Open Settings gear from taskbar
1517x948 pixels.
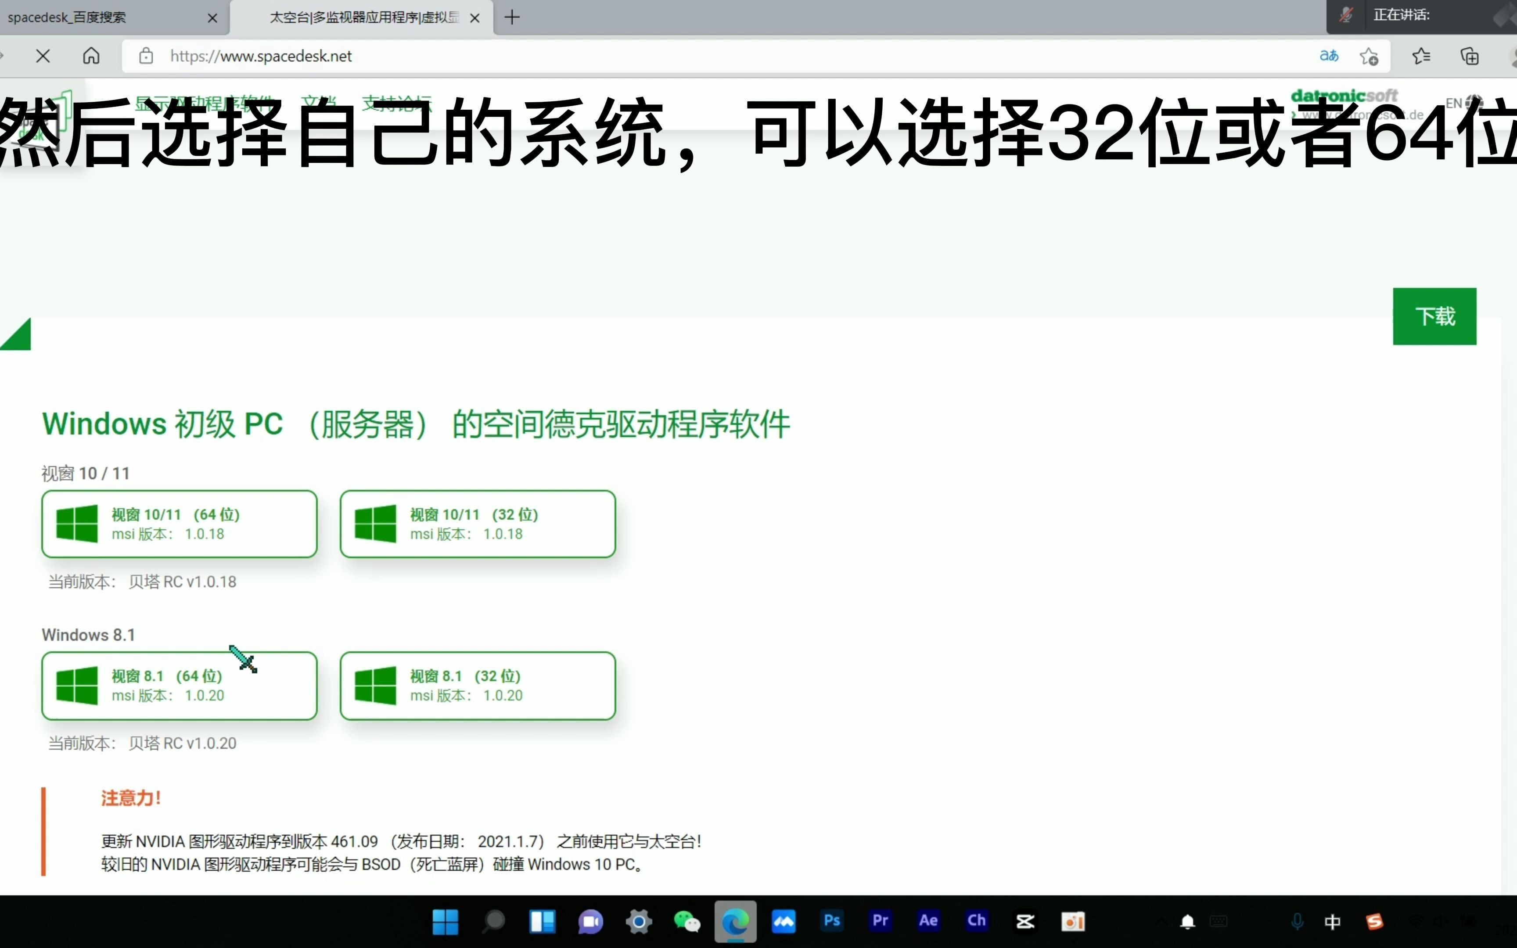tap(639, 922)
